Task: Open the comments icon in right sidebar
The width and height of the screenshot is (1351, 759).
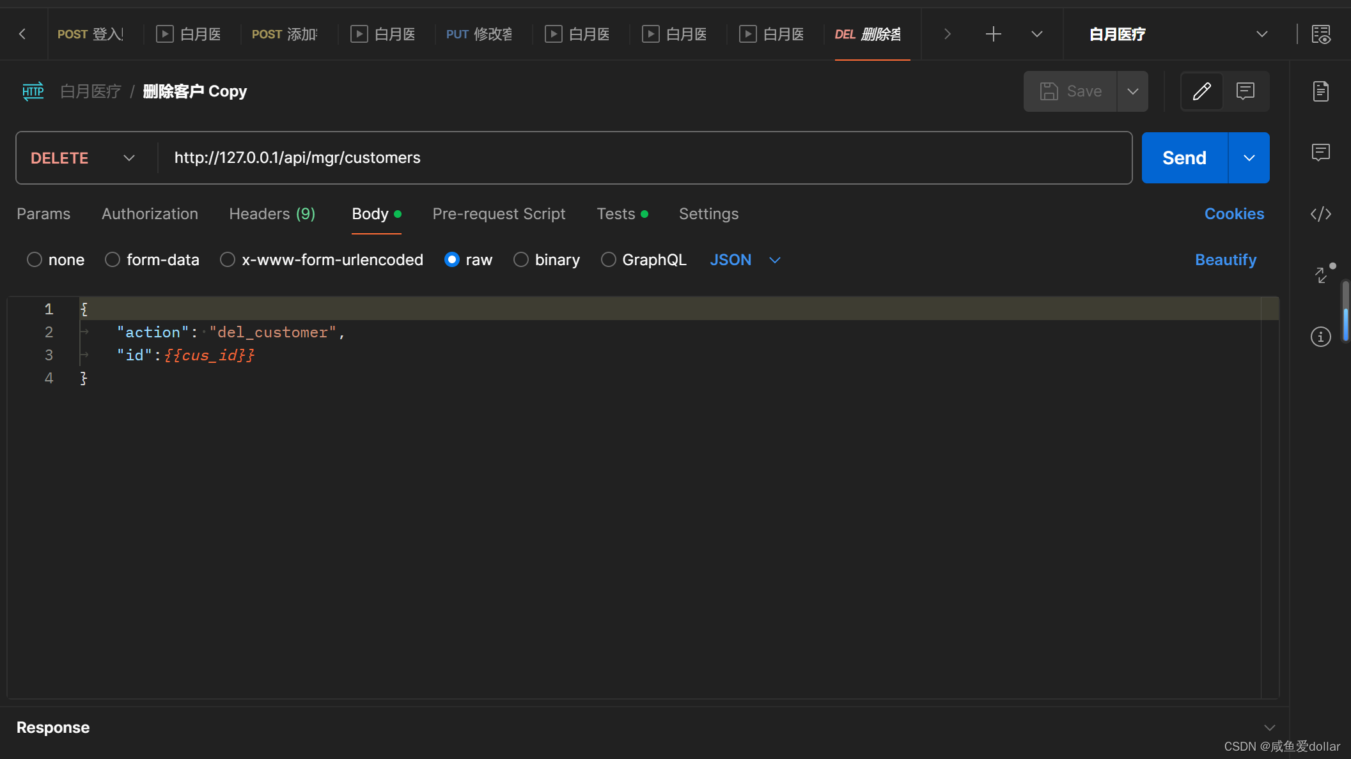Action: [x=1320, y=152]
